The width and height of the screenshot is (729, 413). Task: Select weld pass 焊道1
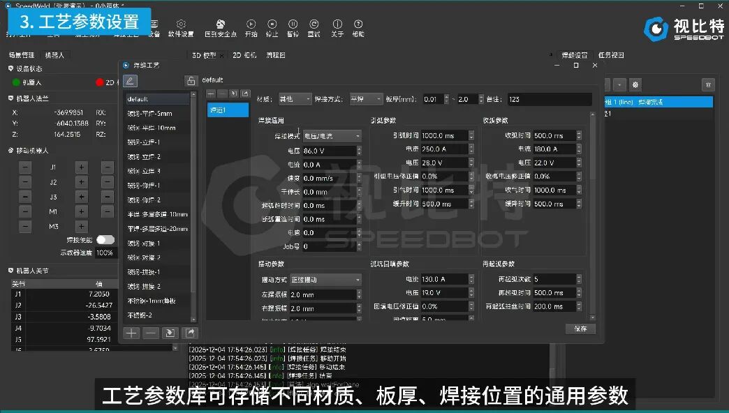pyautogui.click(x=228, y=110)
